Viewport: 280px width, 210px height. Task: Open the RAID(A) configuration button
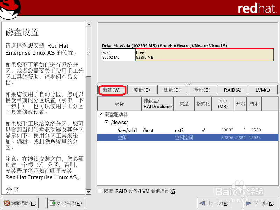pyautogui.click(x=232, y=90)
